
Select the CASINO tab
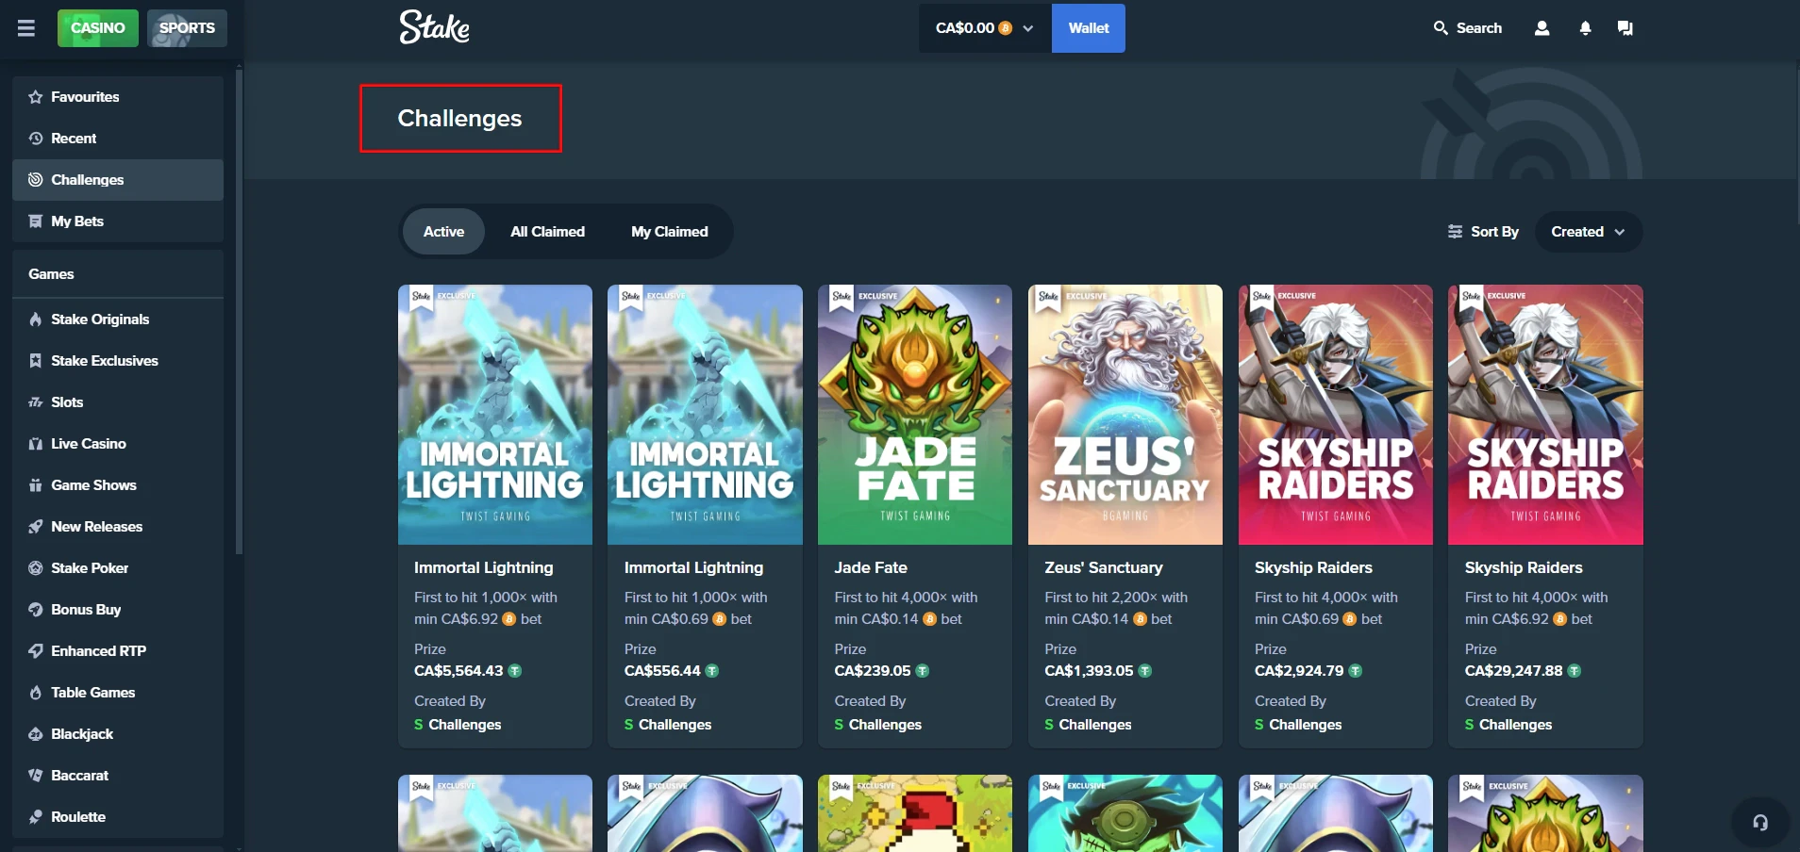coord(98,28)
